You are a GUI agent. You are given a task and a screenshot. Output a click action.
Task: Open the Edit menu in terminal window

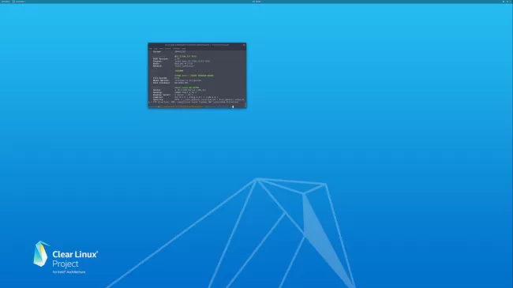pyautogui.click(x=155, y=48)
